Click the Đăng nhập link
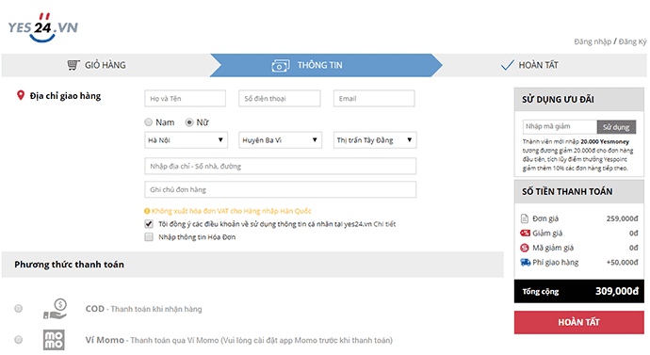Image resolution: width=650 pixels, height=355 pixels. point(593,41)
